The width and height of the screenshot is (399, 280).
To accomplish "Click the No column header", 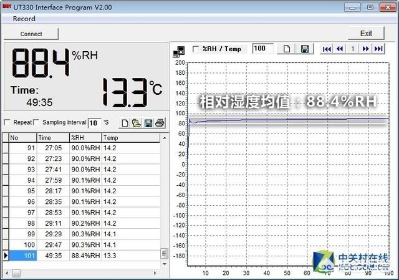I will (x=22, y=138).
